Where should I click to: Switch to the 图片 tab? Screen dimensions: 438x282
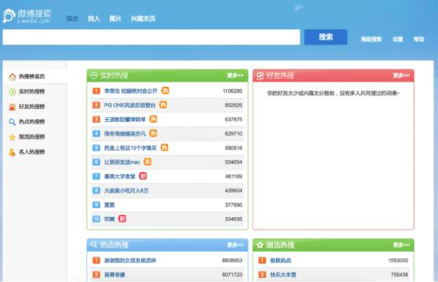pos(115,19)
